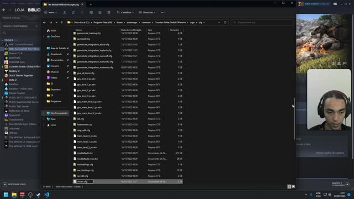
Task: Expand the OneDrive tree node
Action: (44, 36)
